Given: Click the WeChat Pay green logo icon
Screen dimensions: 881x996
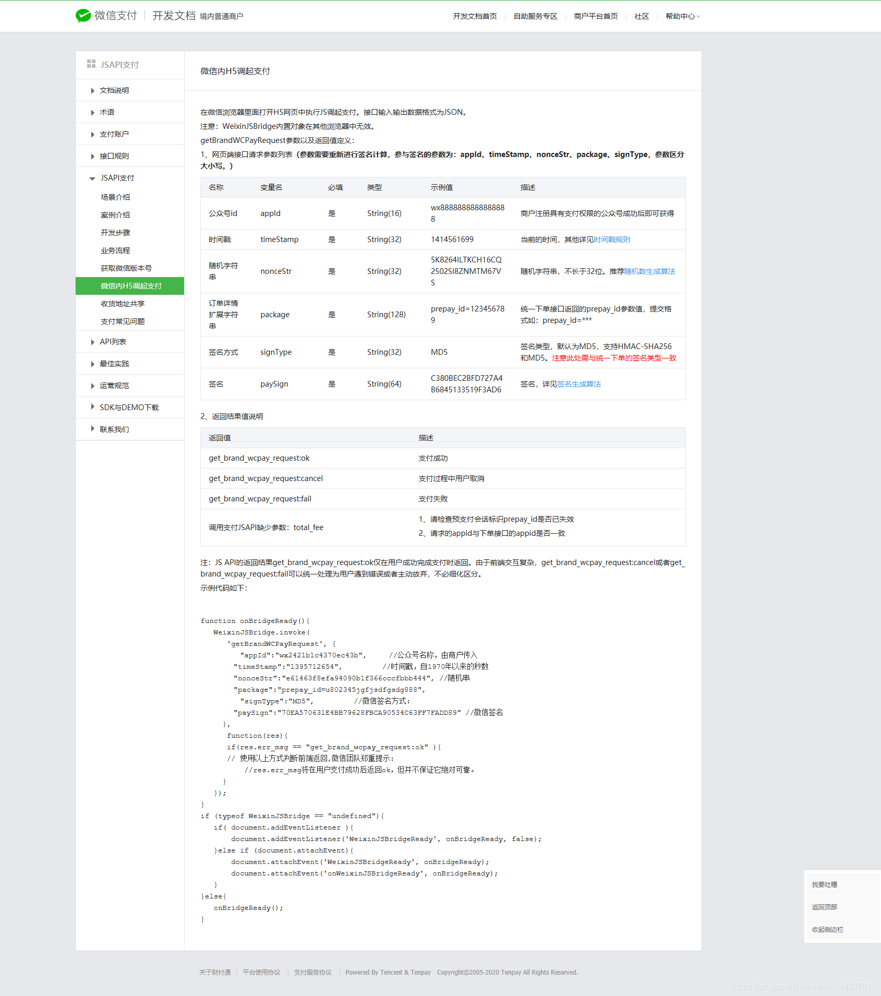Looking at the screenshot, I should [83, 16].
